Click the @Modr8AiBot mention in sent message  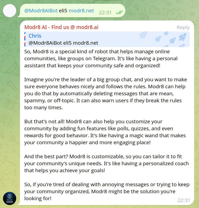coord(41,11)
